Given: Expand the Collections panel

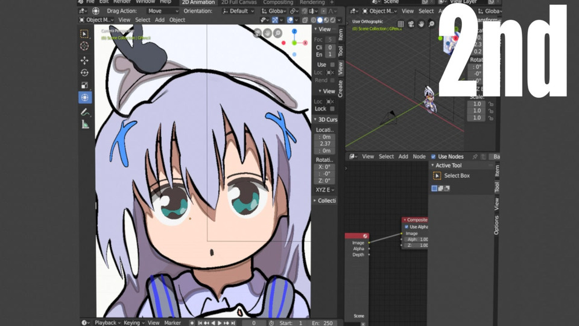Looking at the screenshot, I should coord(325,200).
